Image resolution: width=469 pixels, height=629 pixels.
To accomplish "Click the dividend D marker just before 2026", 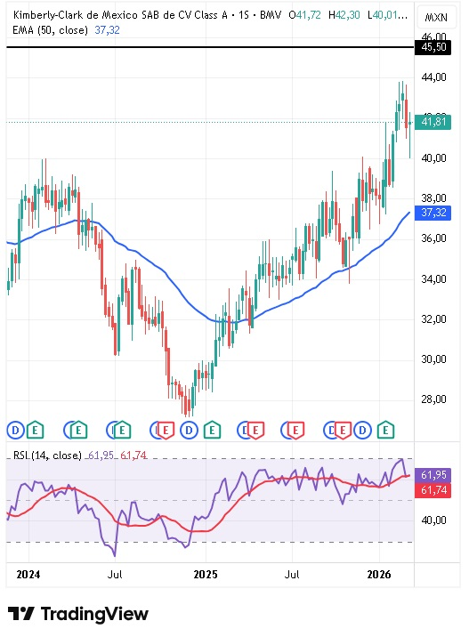I will (x=362, y=431).
